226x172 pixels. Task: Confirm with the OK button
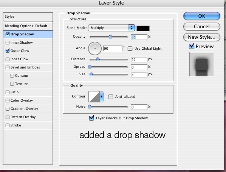pyautogui.click(x=202, y=16)
